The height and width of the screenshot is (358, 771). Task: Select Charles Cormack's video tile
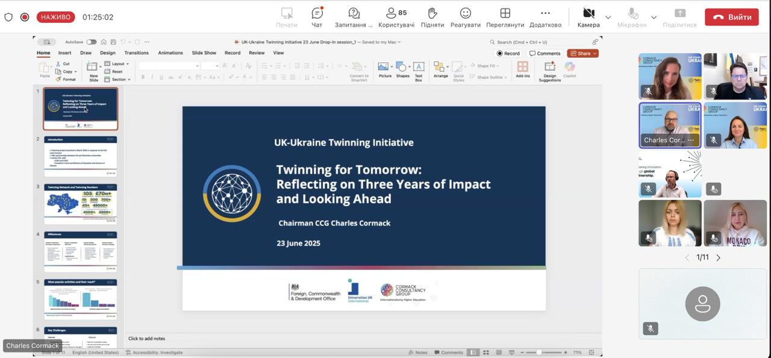pyautogui.click(x=670, y=125)
